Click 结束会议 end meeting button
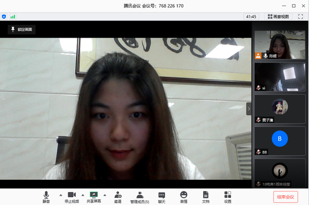Screen dimensions: 309x205 pyautogui.click(x=286, y=197)
